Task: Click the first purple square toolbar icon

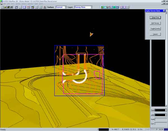Action: [121, 7]
